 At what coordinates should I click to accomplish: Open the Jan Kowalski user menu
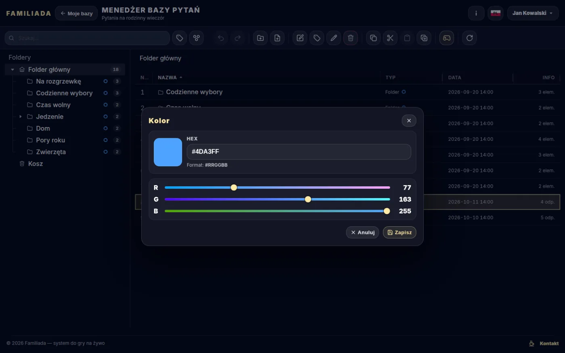click(533, 13)
